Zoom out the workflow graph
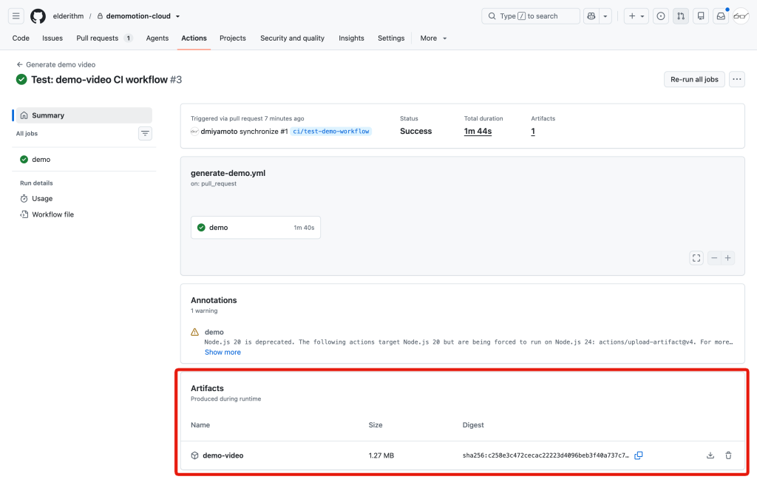The height and width of the screenshot is (502, 757). tap(714, 258)
